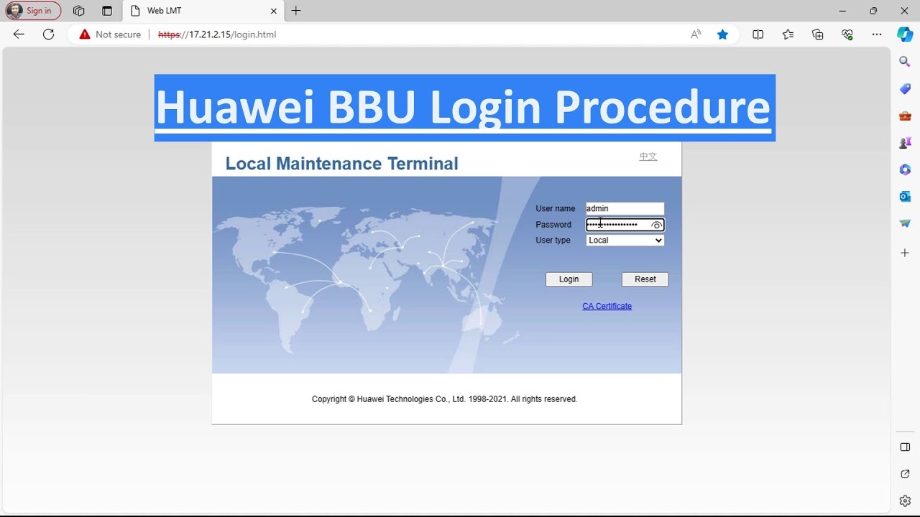Open a new browser tab
Image resolution: width=920 pixels, height=517 pixels.
click(x=296, y=11)
